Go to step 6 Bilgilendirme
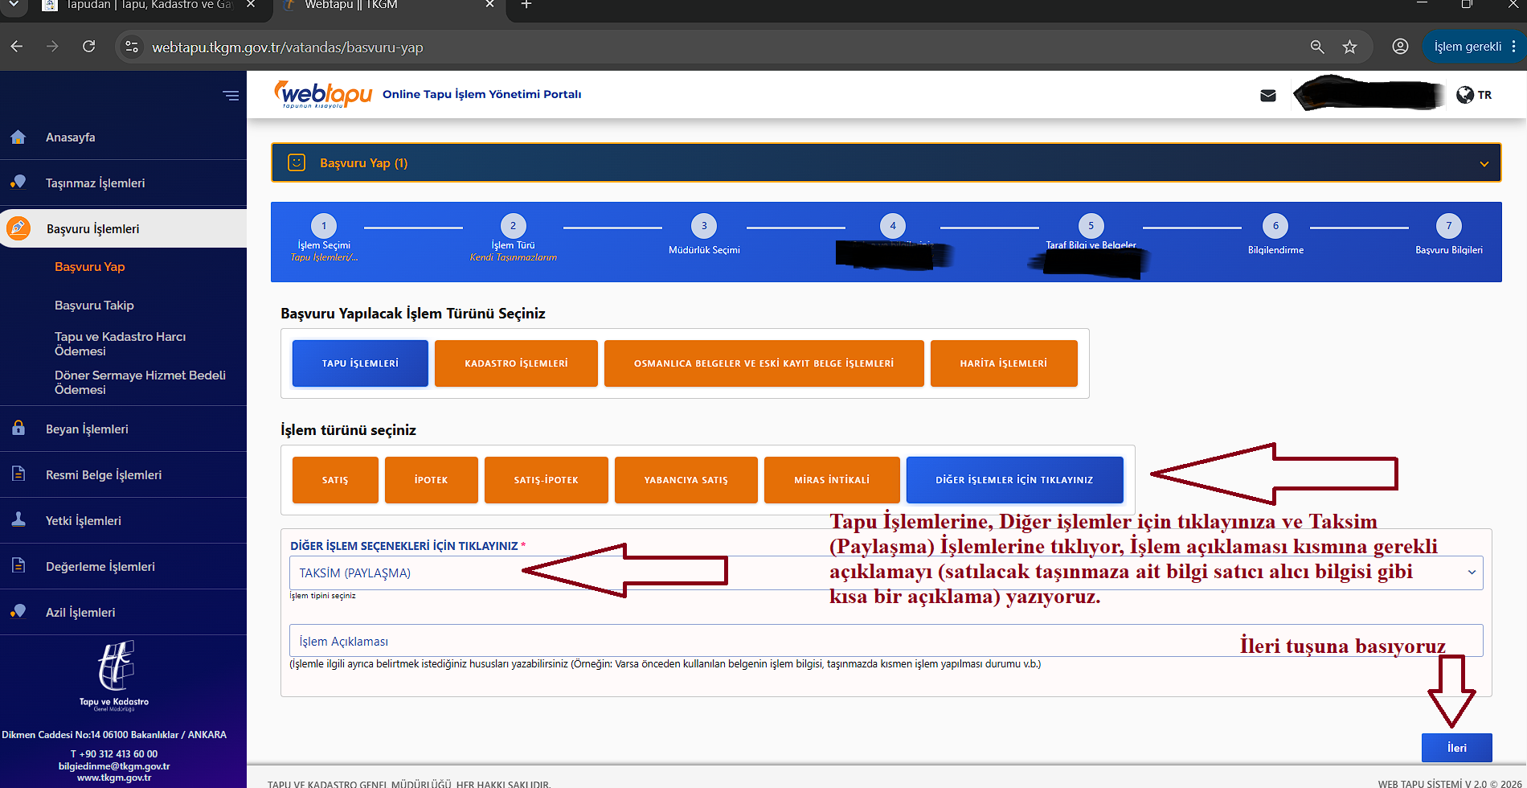The image size is (1527, 788). tap(1275, 236)
